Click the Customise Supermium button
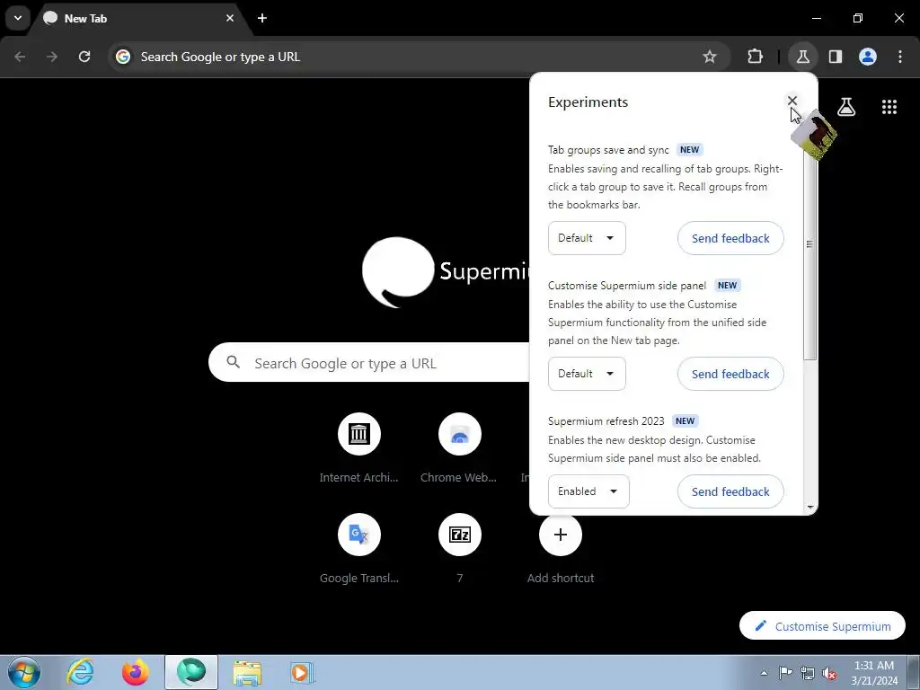Viewport: 920px width, 690px height. coord(822,626)
